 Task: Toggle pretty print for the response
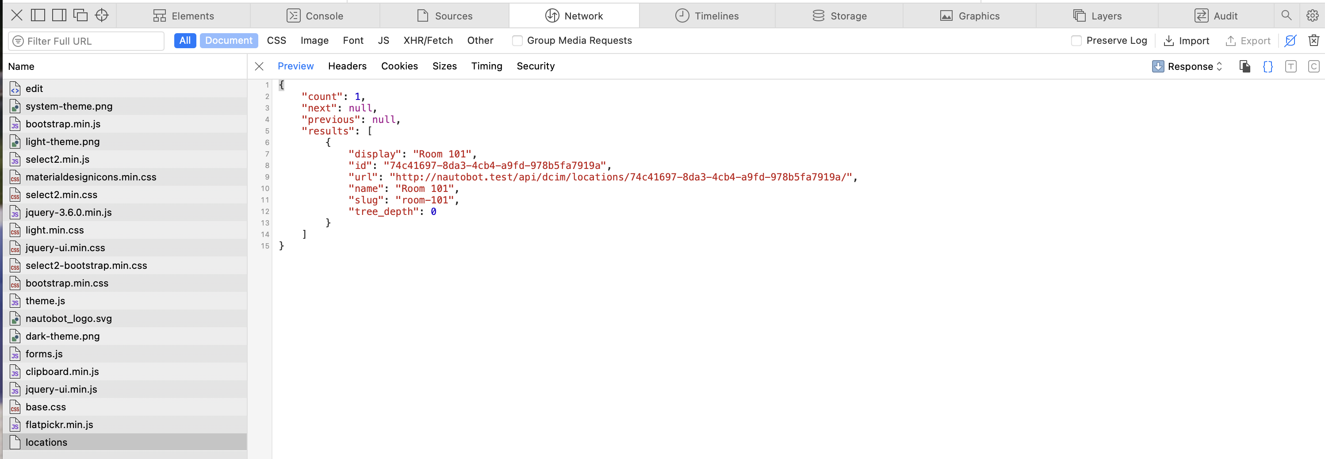[1268, 66]
